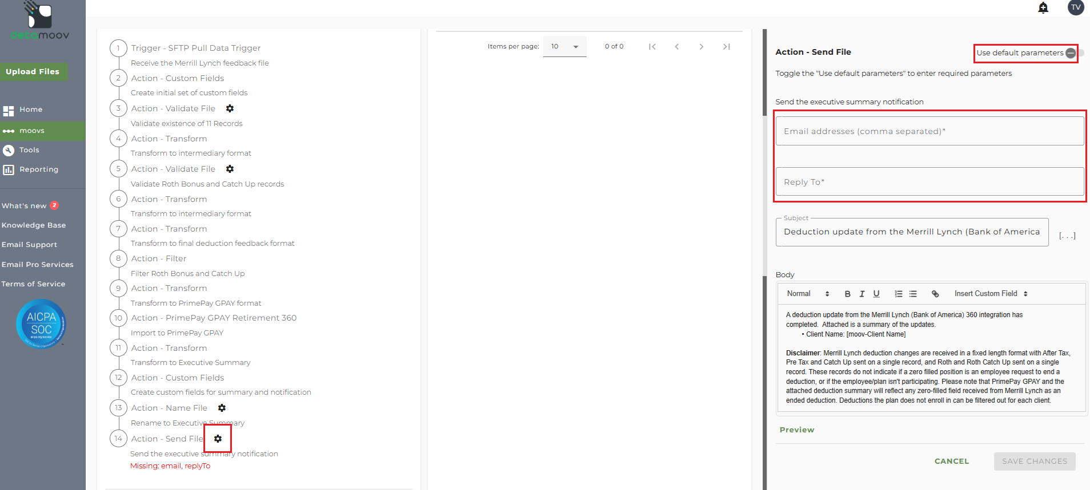Open the notifications bell
Screen dimensions: 1090x490
[1043, 7]
